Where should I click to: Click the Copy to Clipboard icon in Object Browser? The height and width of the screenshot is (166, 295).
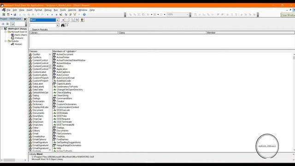(73, 20)
